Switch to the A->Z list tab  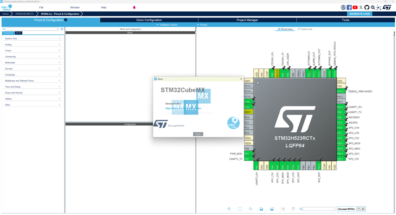tap(18, 33)
